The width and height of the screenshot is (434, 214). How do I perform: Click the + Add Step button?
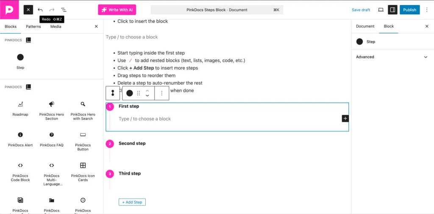pos(132,202)
